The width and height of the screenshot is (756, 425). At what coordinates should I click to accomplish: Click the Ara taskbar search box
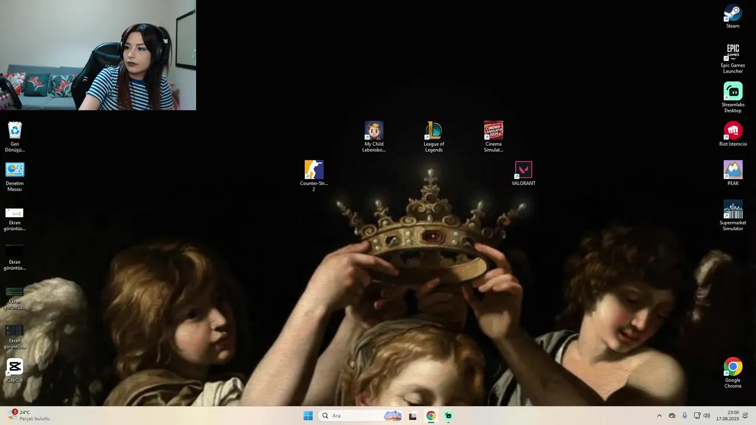361,416
